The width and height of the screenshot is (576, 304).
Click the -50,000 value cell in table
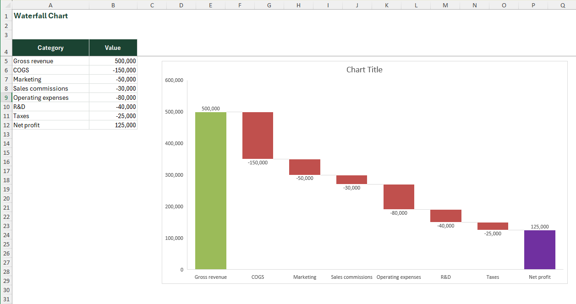(x=113, y=79)
